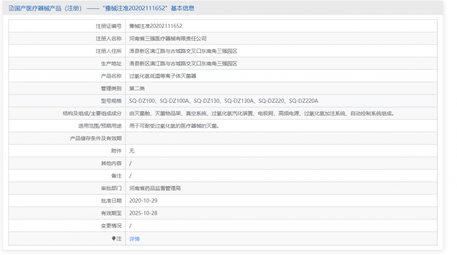Click the slash value in 变更情况 row
The image size is (457, 255).
pyautogui.click(x=131, y=226)
